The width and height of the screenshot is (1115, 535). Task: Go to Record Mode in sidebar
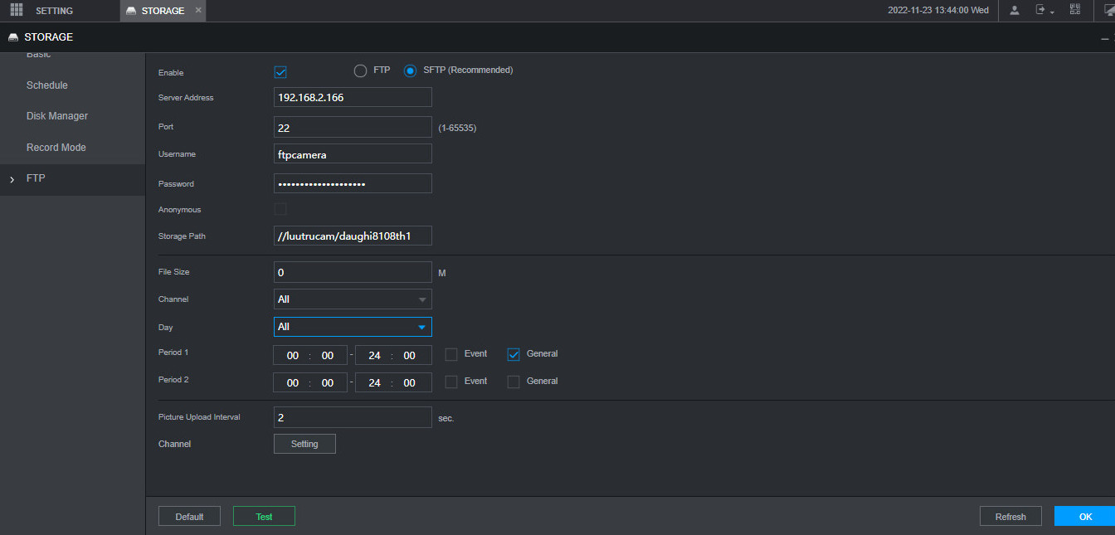pos(56,148)
